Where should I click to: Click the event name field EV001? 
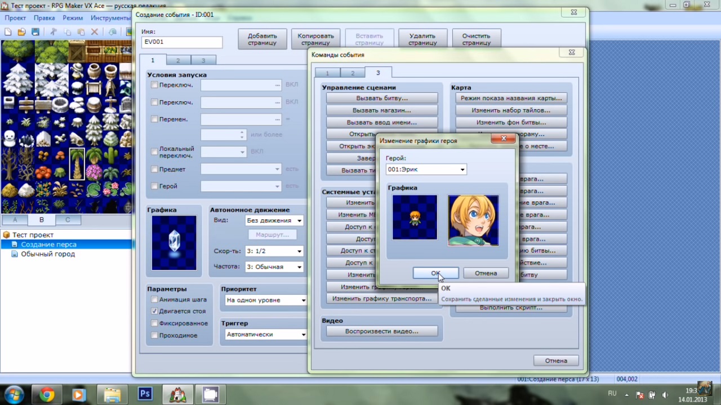tap(181, 42)
